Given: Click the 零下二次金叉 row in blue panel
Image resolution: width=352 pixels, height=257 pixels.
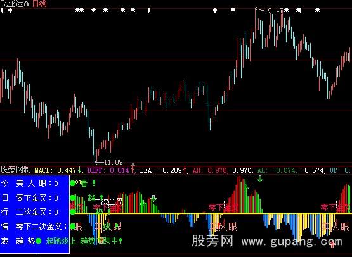Looking at the screenshot, I should [x=41, y=227].
